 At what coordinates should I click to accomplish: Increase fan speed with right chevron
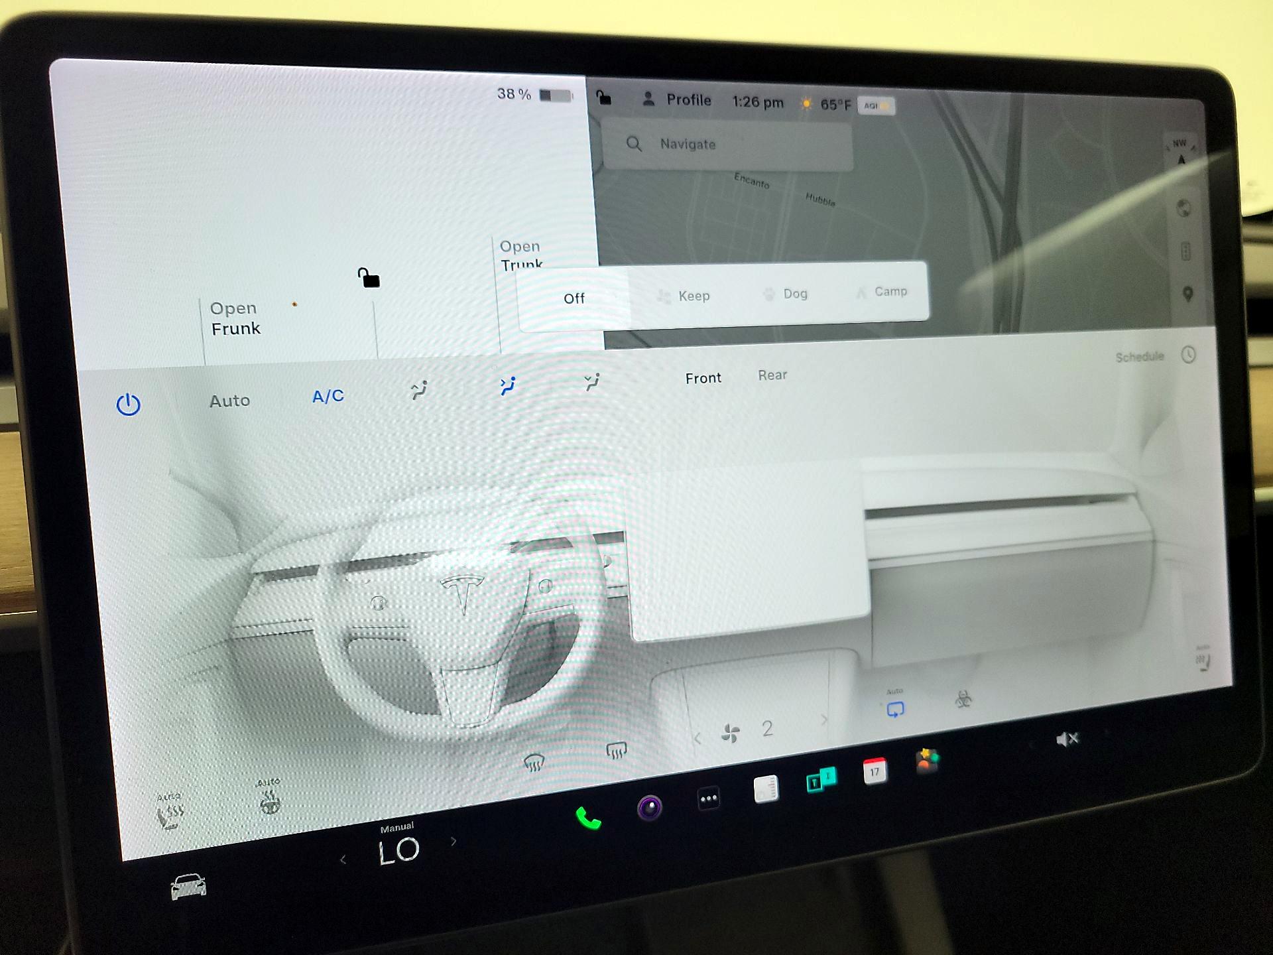[x=824, y=720]
